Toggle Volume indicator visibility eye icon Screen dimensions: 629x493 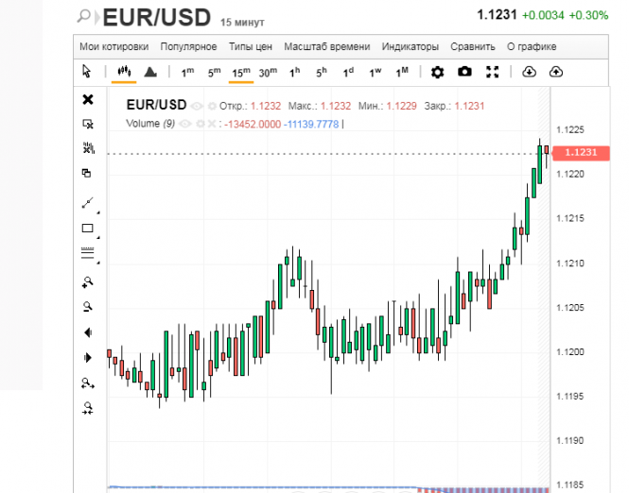click(184, 124)
